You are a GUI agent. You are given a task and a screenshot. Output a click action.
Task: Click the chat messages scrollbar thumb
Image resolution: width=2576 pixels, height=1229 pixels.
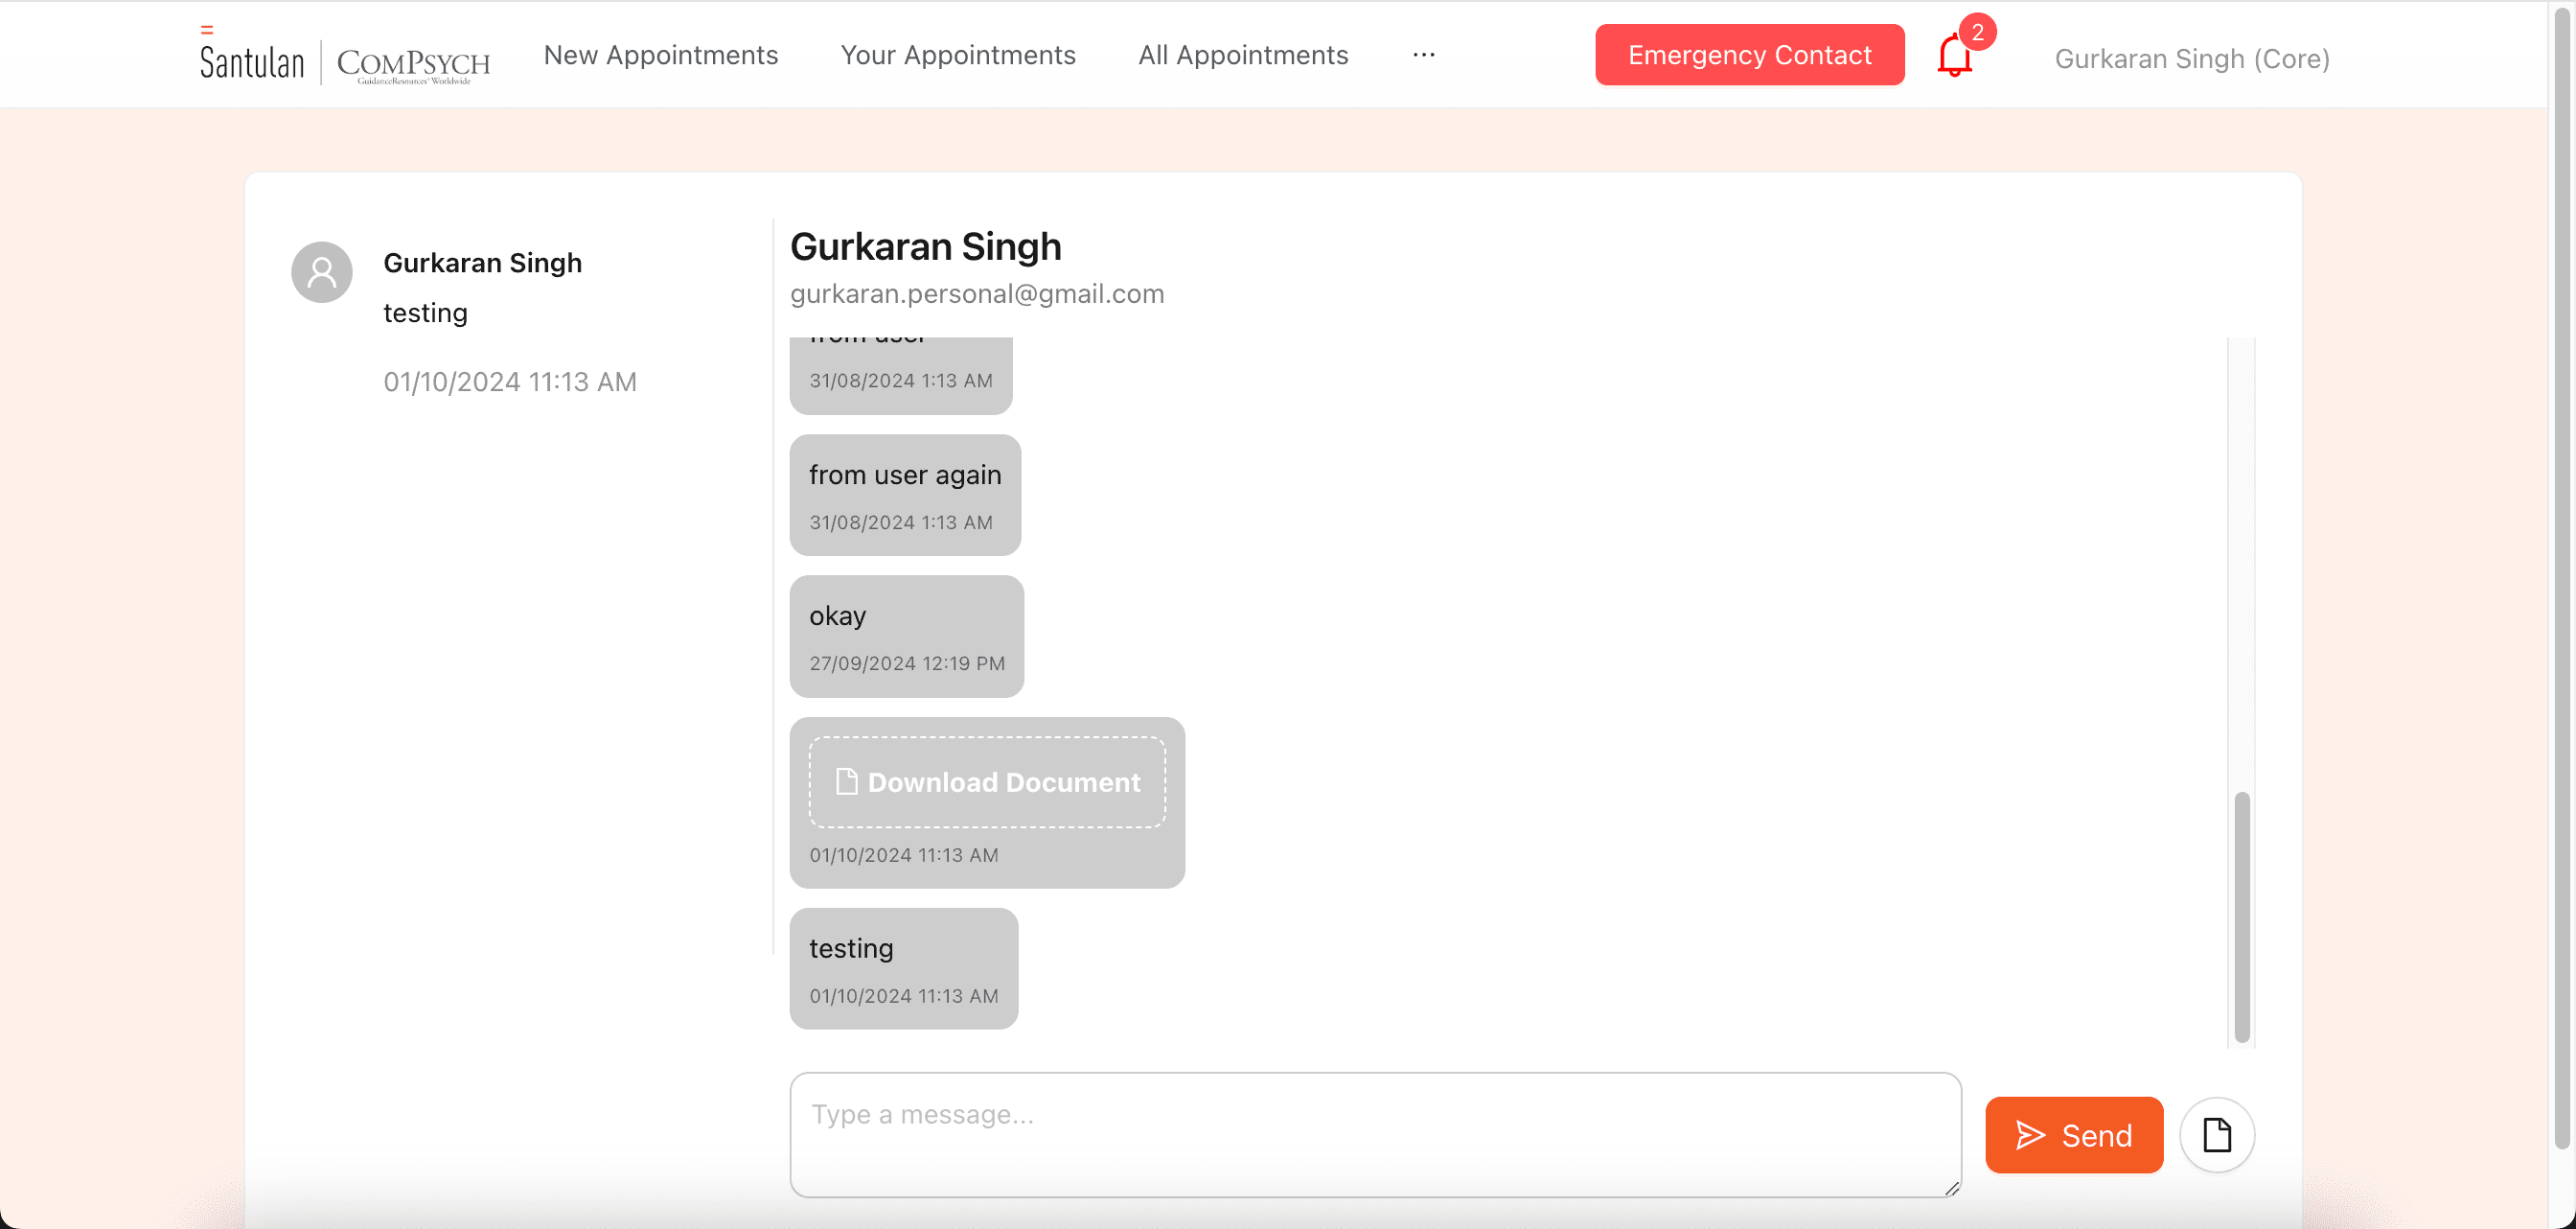tap(2242, 917)
